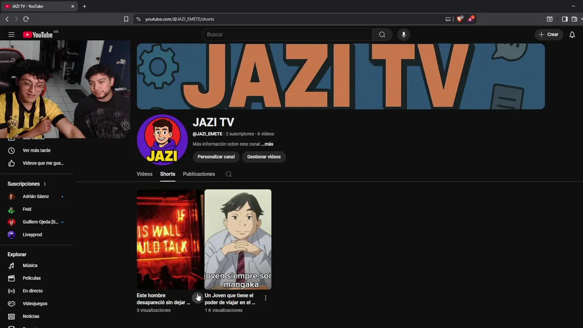The image size is (583, 328).
Task: Click the cast/screen icon in address bar
Action: 448,19
